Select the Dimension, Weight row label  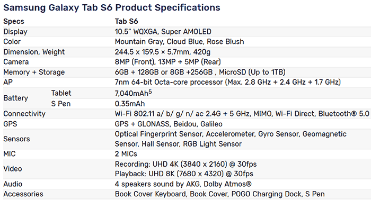[34, 52]
